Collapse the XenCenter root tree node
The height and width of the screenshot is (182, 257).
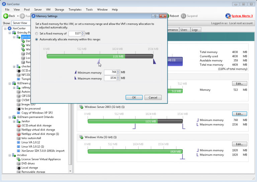click(x=5, y=28)
